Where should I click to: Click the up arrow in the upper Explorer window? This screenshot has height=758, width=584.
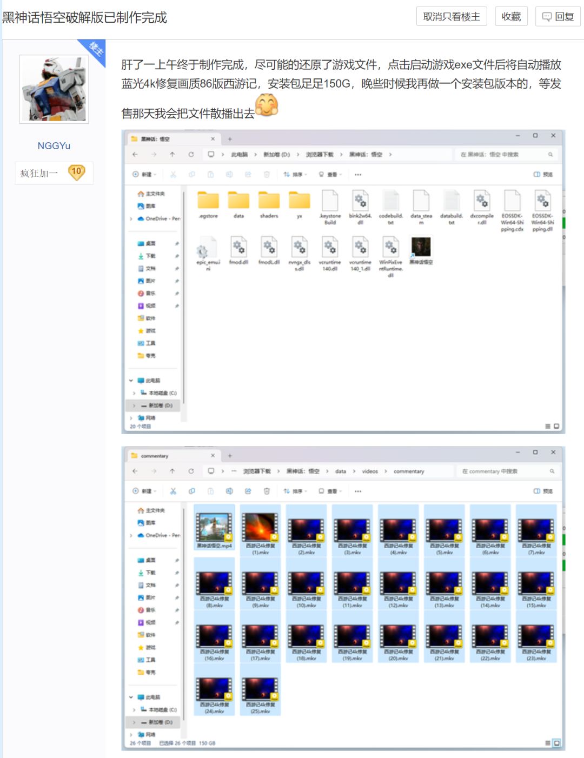pos(172,154)
